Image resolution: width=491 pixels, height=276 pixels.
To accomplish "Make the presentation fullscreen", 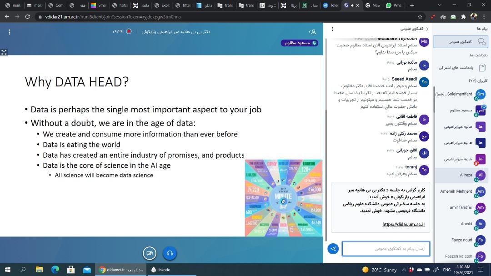I will click(x=4, y=52).
